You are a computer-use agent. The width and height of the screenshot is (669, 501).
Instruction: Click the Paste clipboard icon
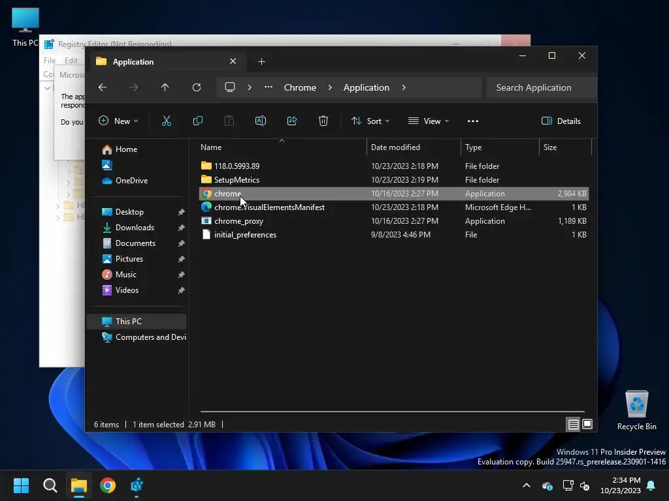pyautogui.click(x=229, y=121)
